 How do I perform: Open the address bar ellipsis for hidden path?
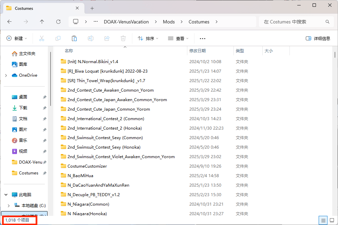(x=96, y=22)
